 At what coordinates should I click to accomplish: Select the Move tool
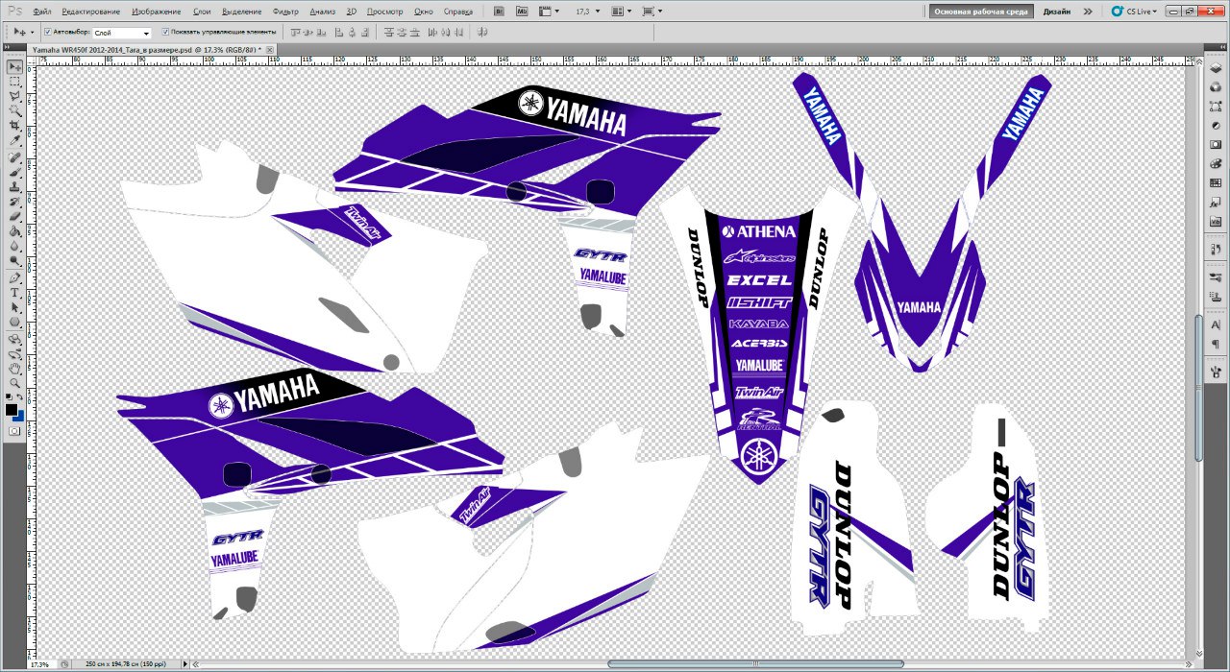(x=15, y=67)
